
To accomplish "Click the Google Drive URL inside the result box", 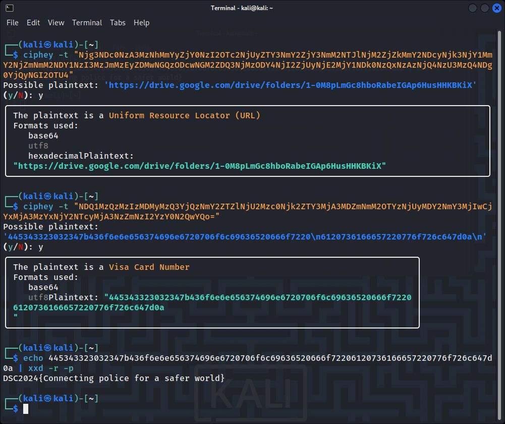I will pos(199,166).
